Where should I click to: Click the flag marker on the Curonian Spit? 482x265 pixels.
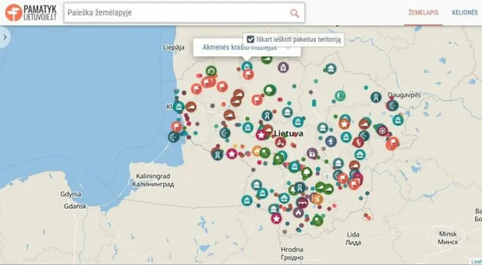[177, 126]
